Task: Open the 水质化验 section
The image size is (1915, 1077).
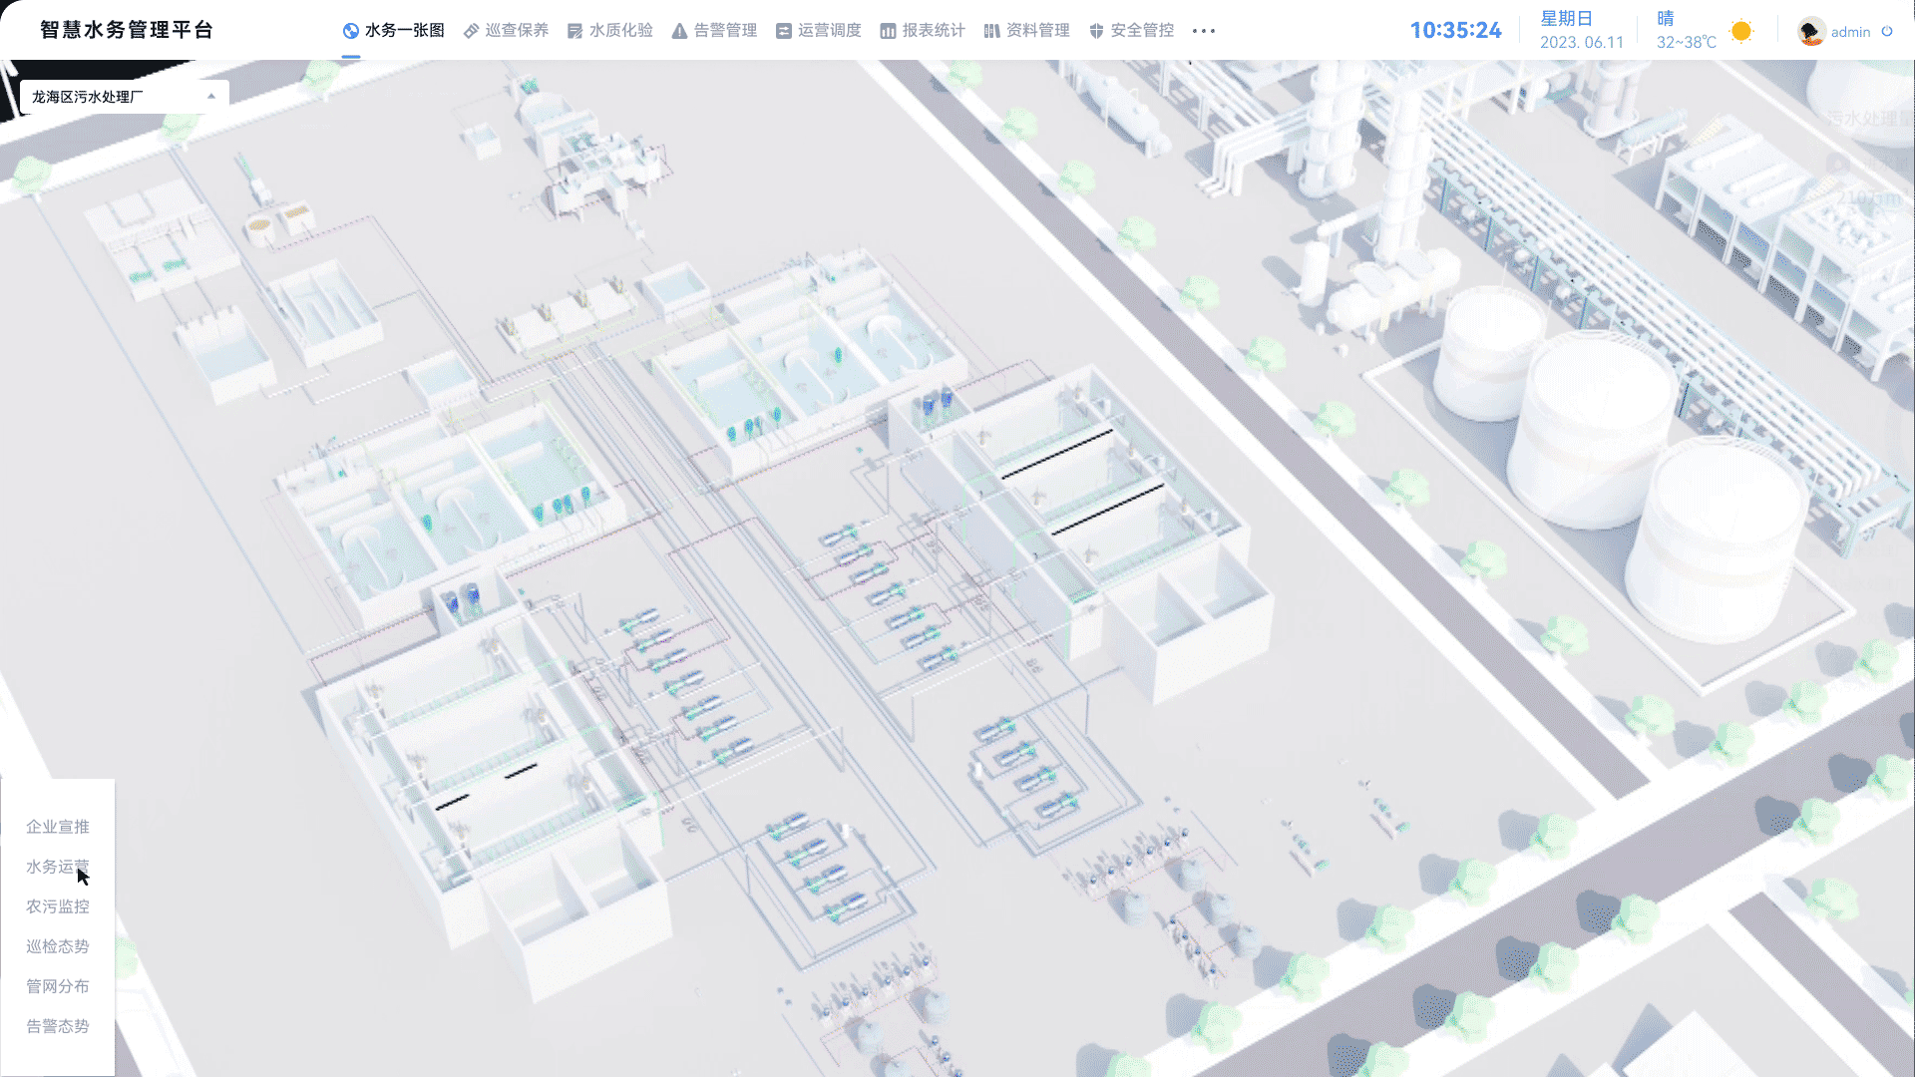Action: [609, 31]
